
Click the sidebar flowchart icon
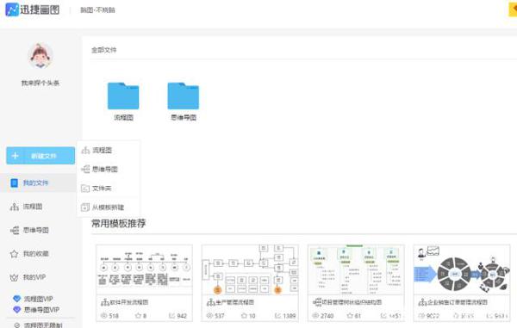(x=14, y=207)
